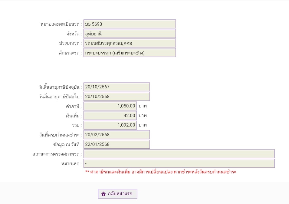Click the label หมายเหตุ
The image size is (289, 204).
[x=71, y=164]
